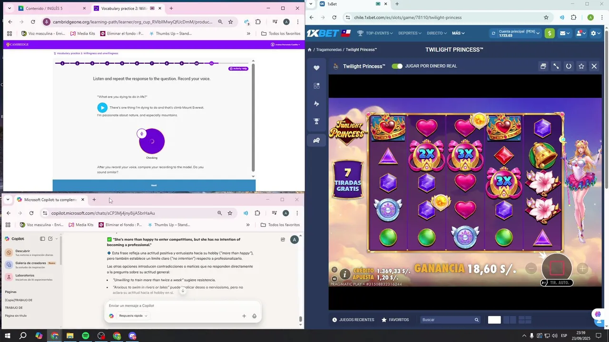Click the Next button in Cambridge activity
Viewport: 609px width, 342px height.
(x=154, y=185)
